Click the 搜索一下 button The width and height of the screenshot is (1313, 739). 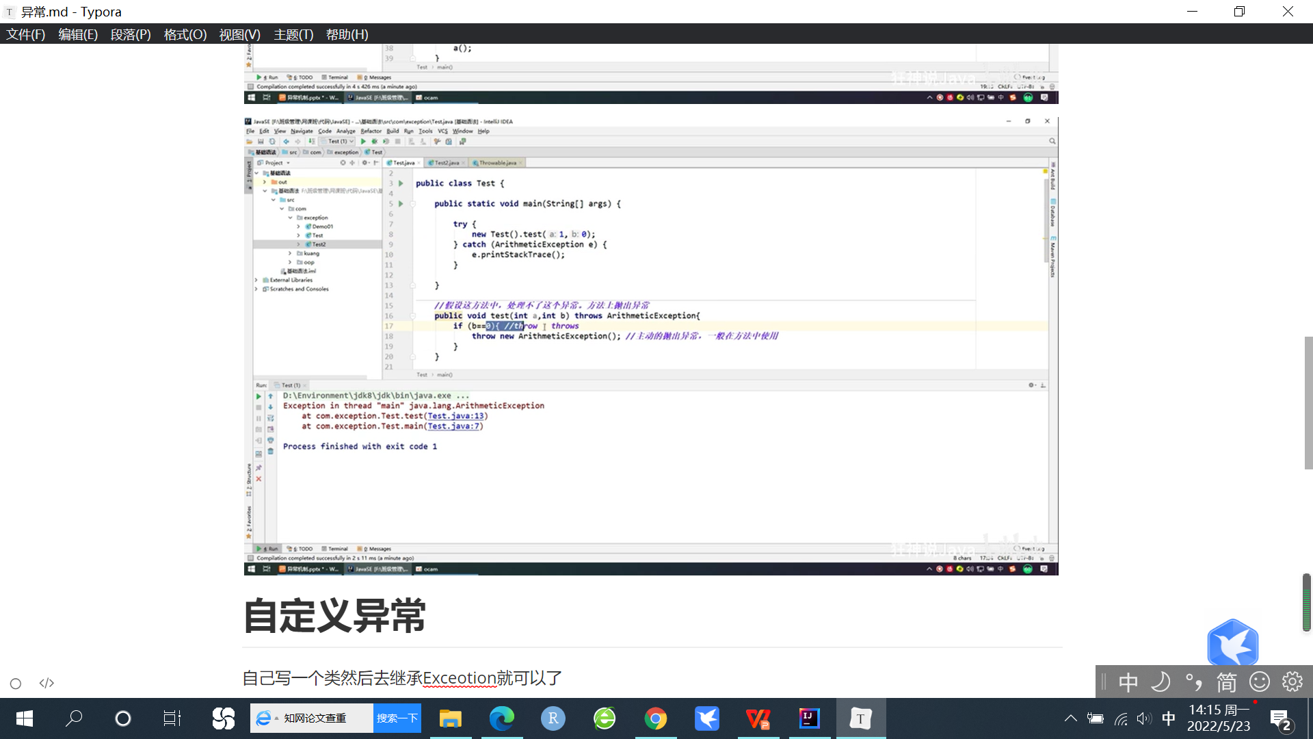(x=397, y=718)
